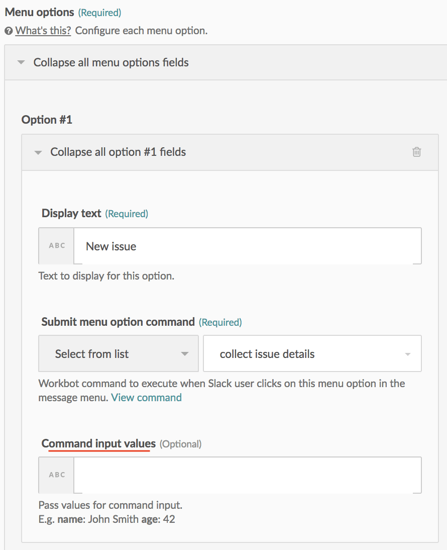Click the 'Display text' field label
Viewport: 447px width, 550px height.
click(71, 213)
